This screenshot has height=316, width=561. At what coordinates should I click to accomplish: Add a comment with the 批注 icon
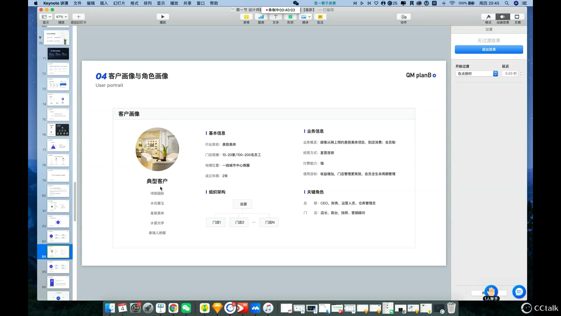click(x=320, y=17)
